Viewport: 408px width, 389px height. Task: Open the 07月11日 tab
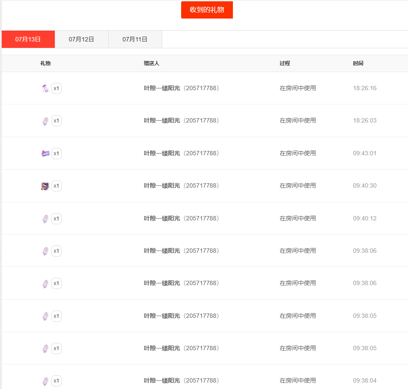(135, 39)
